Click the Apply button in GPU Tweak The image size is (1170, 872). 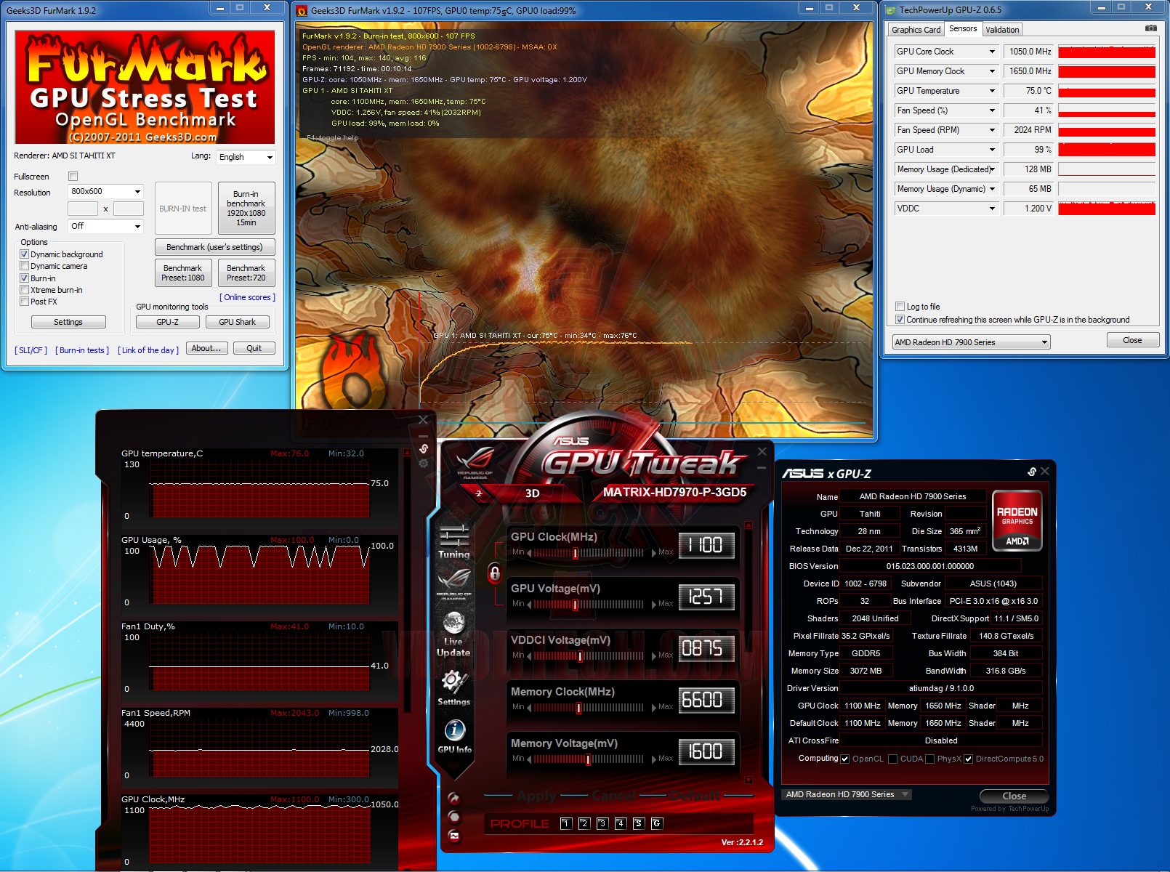click(536, 796)
